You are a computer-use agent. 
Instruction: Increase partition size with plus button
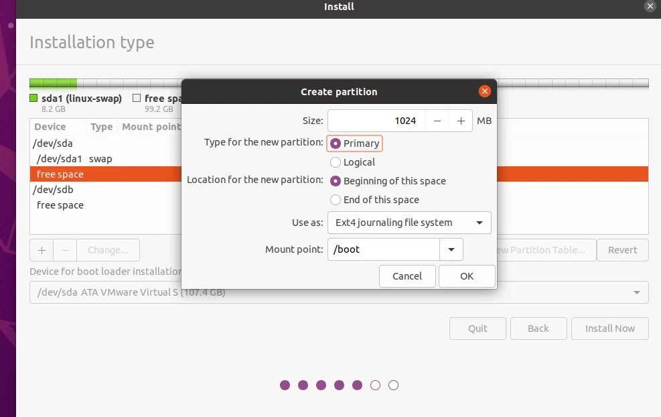[461, 121]
